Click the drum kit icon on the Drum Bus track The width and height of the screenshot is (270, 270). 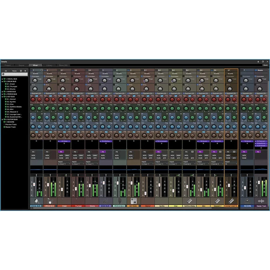click(50, 201)
